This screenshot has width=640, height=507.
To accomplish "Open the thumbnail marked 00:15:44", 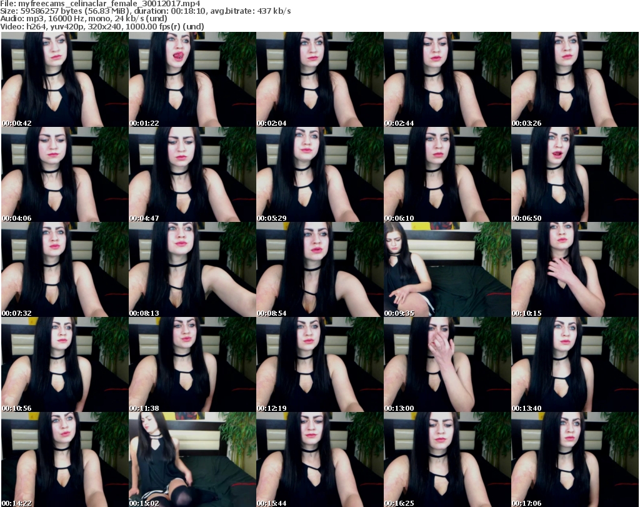I will (x=319, y=459).
